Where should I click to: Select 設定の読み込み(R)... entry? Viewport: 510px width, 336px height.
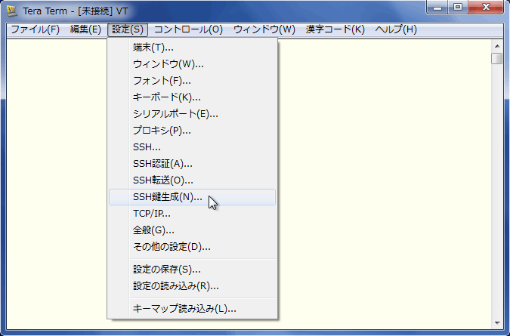192,286
